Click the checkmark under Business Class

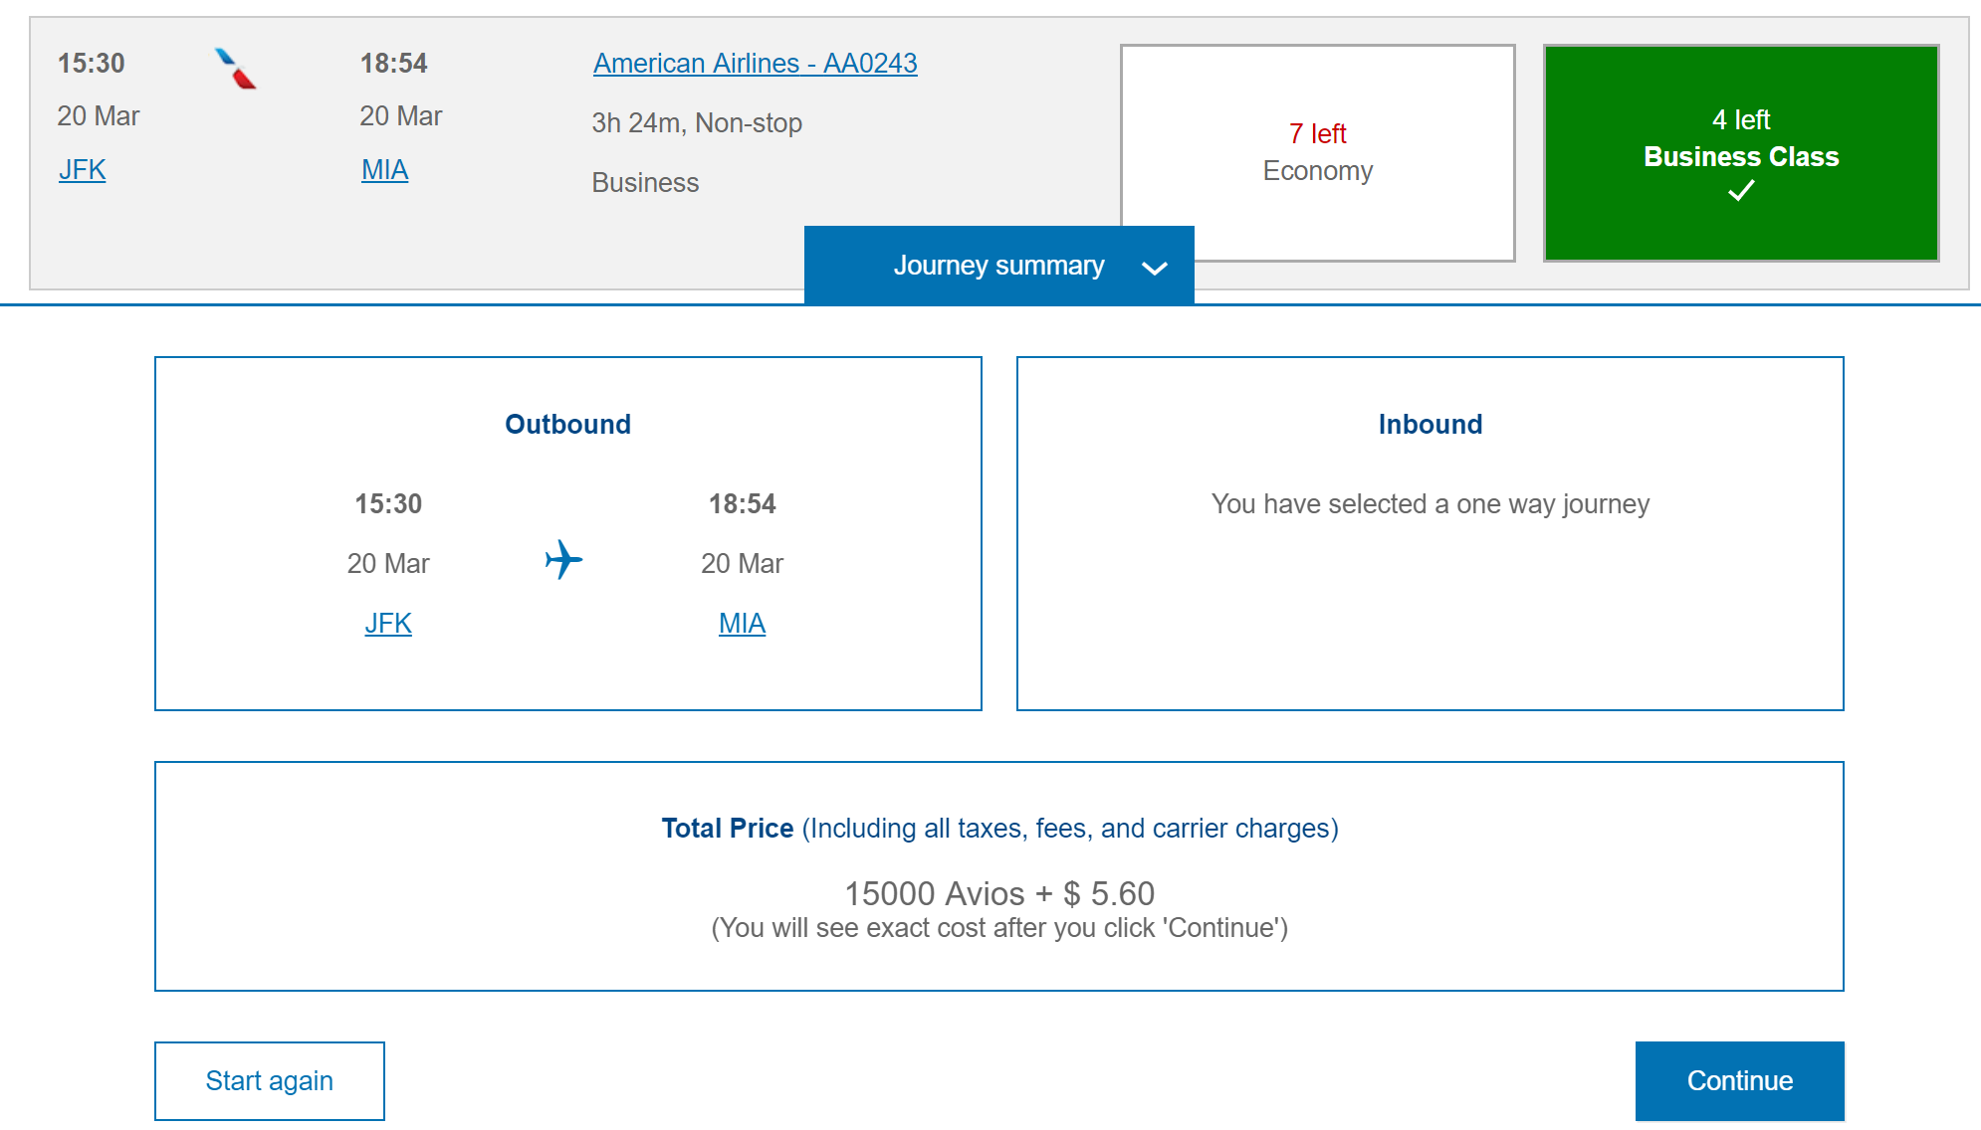click(x=1740, y=191)
